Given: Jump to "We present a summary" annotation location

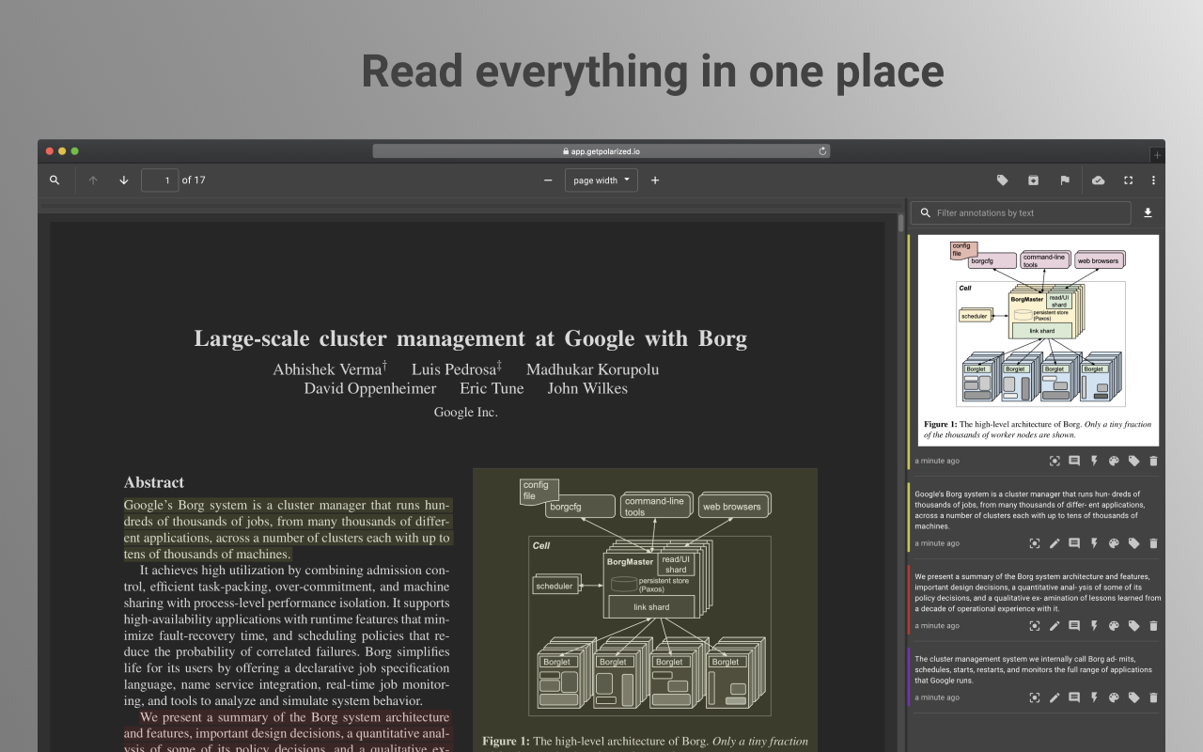Looking at the screenshot, I should click(x=1035, y=626).
